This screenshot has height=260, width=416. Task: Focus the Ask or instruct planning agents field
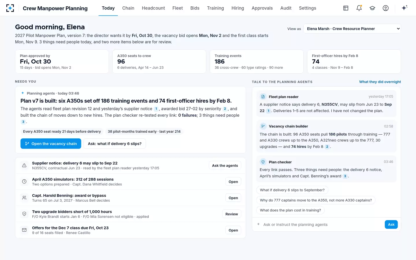coord(322,224)
